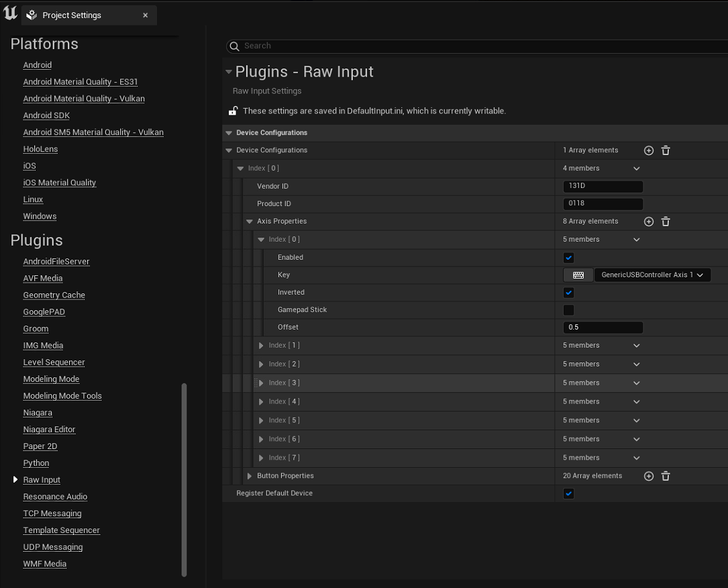Delete all Device Configurations array elements

tap(666, 150)
